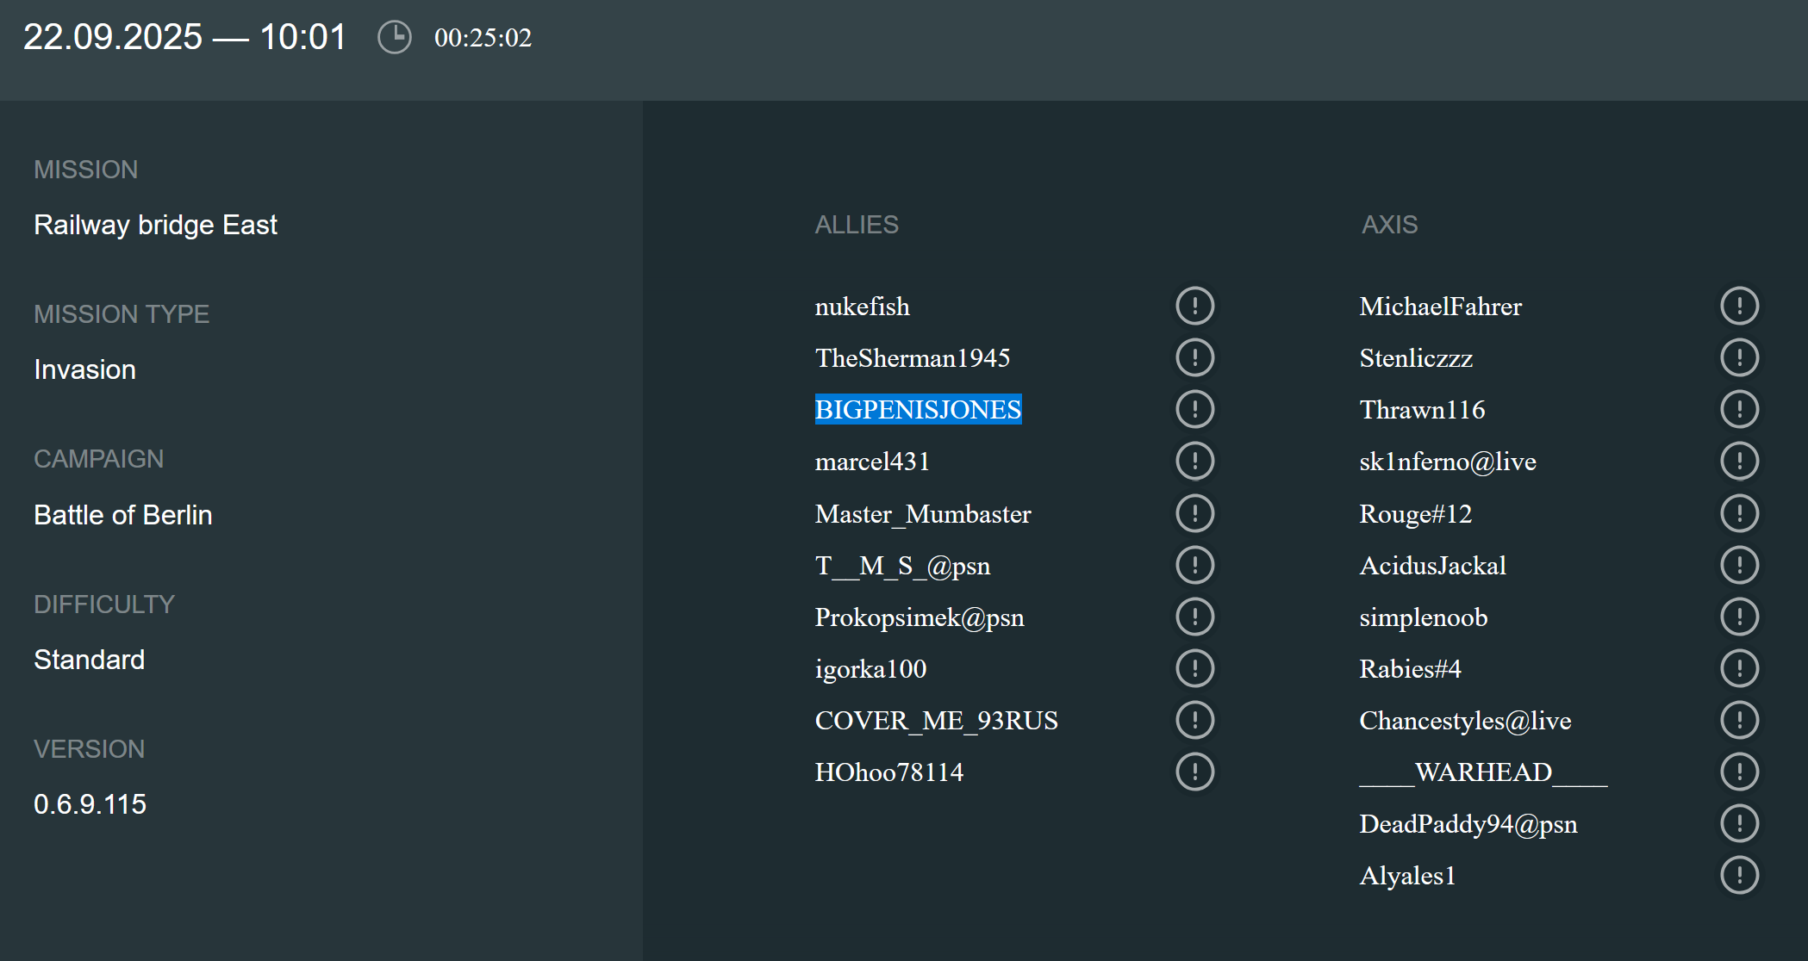This screenshot has width=1808, height=961.
Task: Select player name igorka100
Action: 870,669
